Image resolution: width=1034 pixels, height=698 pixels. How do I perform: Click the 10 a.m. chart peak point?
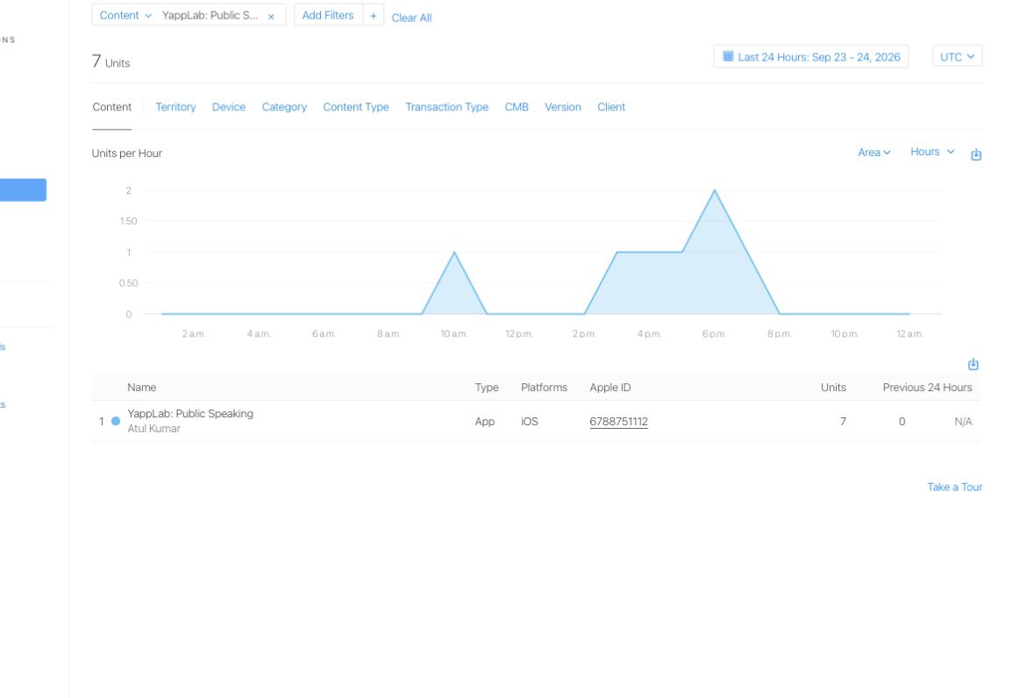click(x=454, y=253)
